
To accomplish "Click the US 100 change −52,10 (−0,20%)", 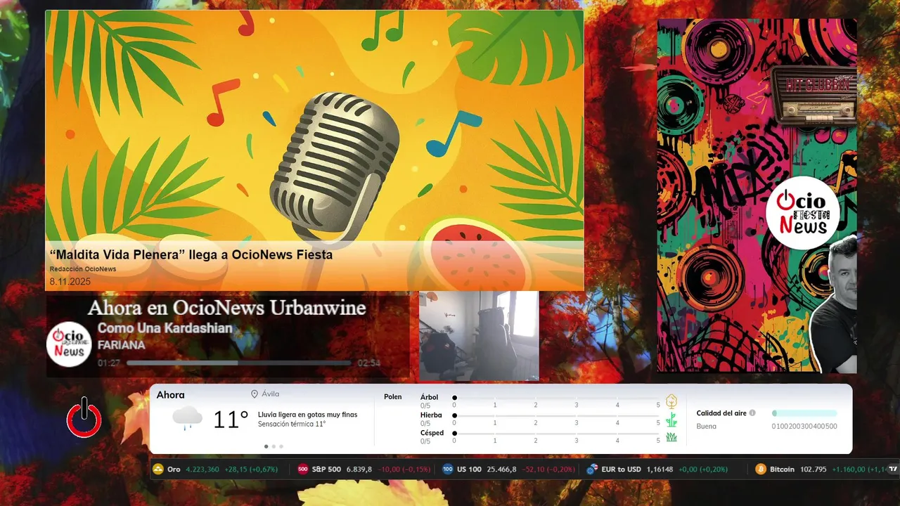I will (548, 469).
